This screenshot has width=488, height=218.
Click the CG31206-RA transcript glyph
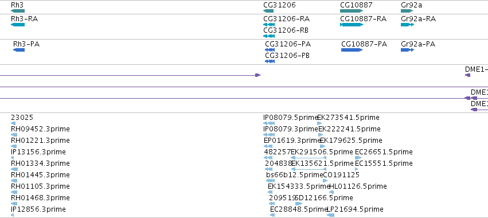point(269,25)
